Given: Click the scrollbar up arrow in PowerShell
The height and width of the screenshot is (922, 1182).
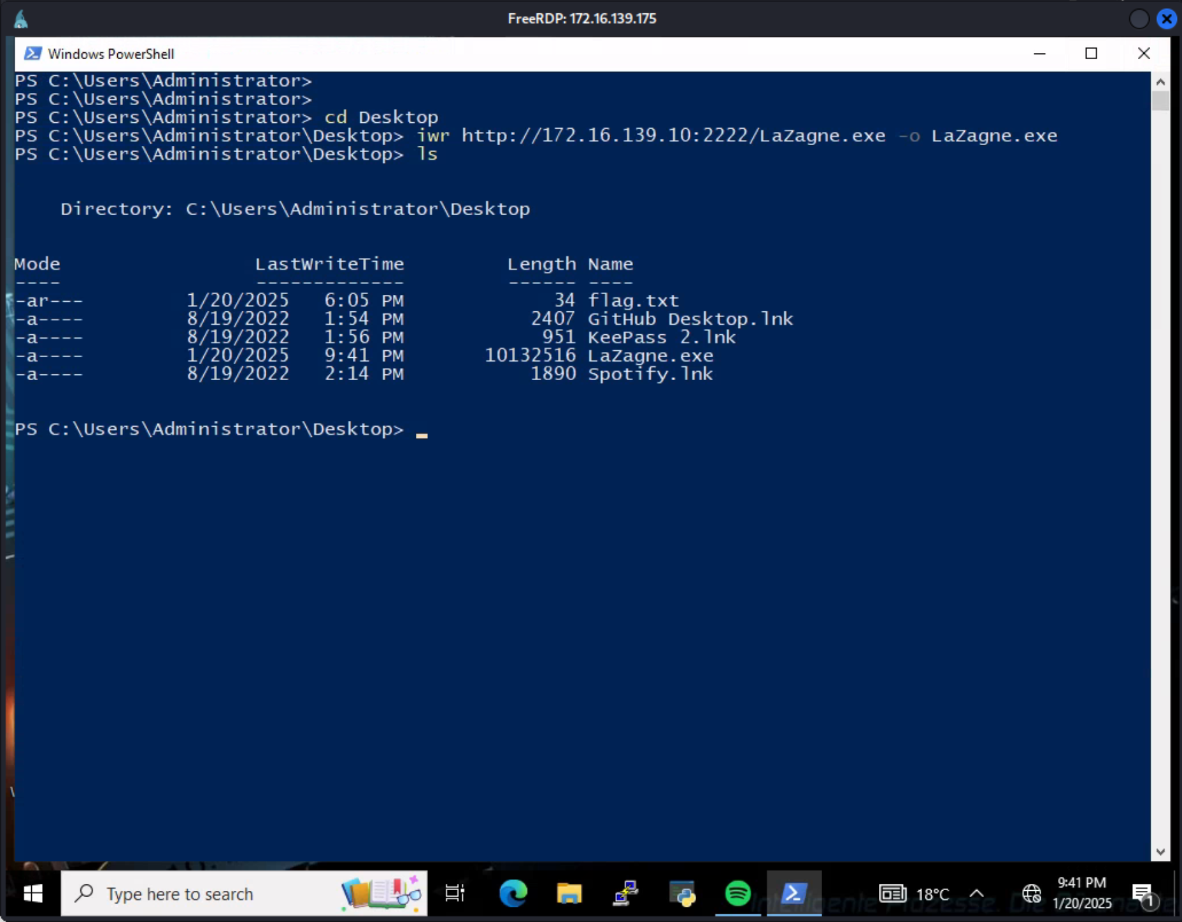Looking at the screenshot, I should point(1160,82).
